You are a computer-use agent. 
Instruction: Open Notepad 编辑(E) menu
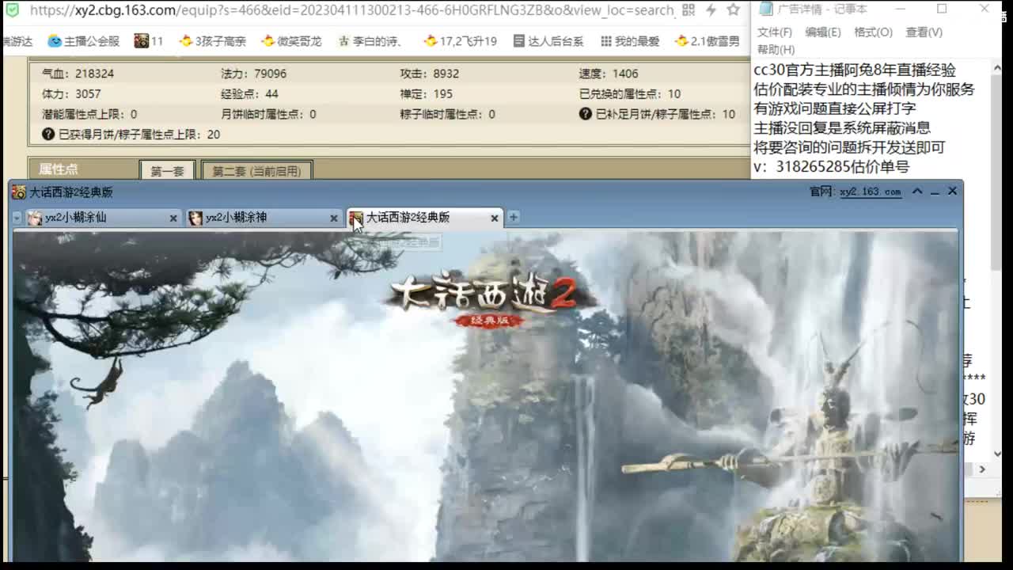[x=823, y=32]
